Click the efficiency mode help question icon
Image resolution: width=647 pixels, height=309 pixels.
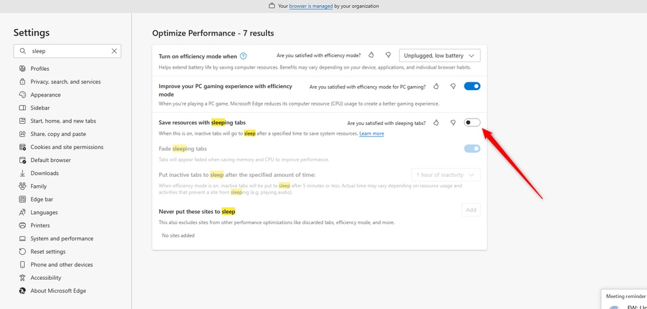click(243, 56)
